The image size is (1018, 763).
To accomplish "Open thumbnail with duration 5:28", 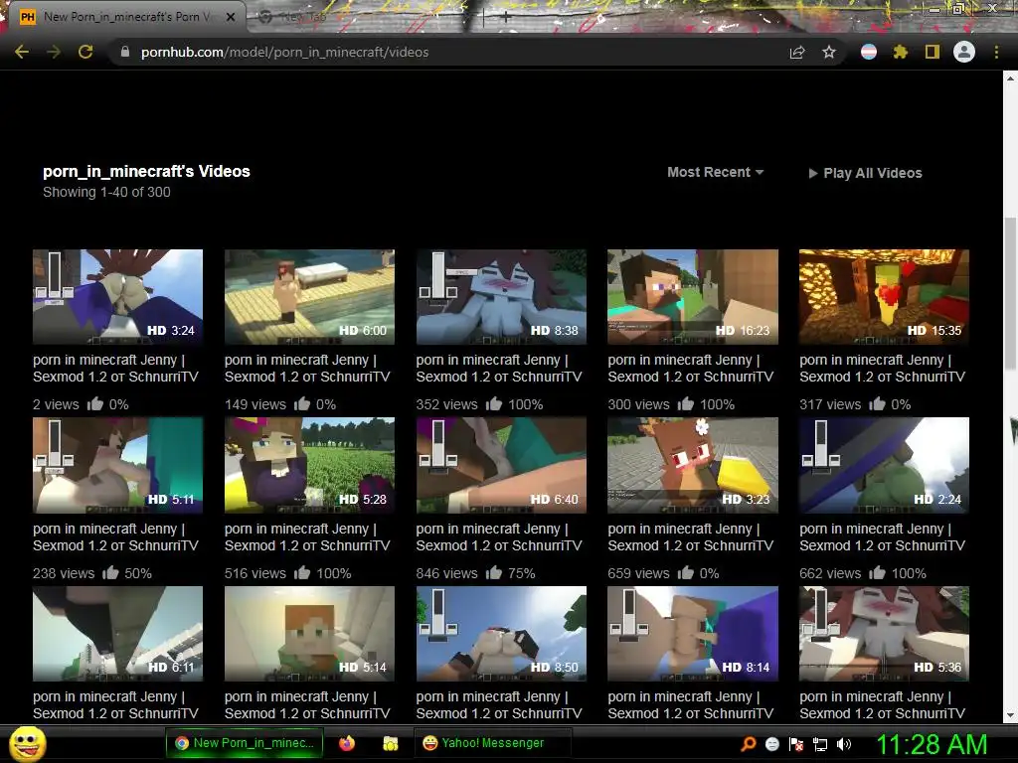I will [309, 465].
